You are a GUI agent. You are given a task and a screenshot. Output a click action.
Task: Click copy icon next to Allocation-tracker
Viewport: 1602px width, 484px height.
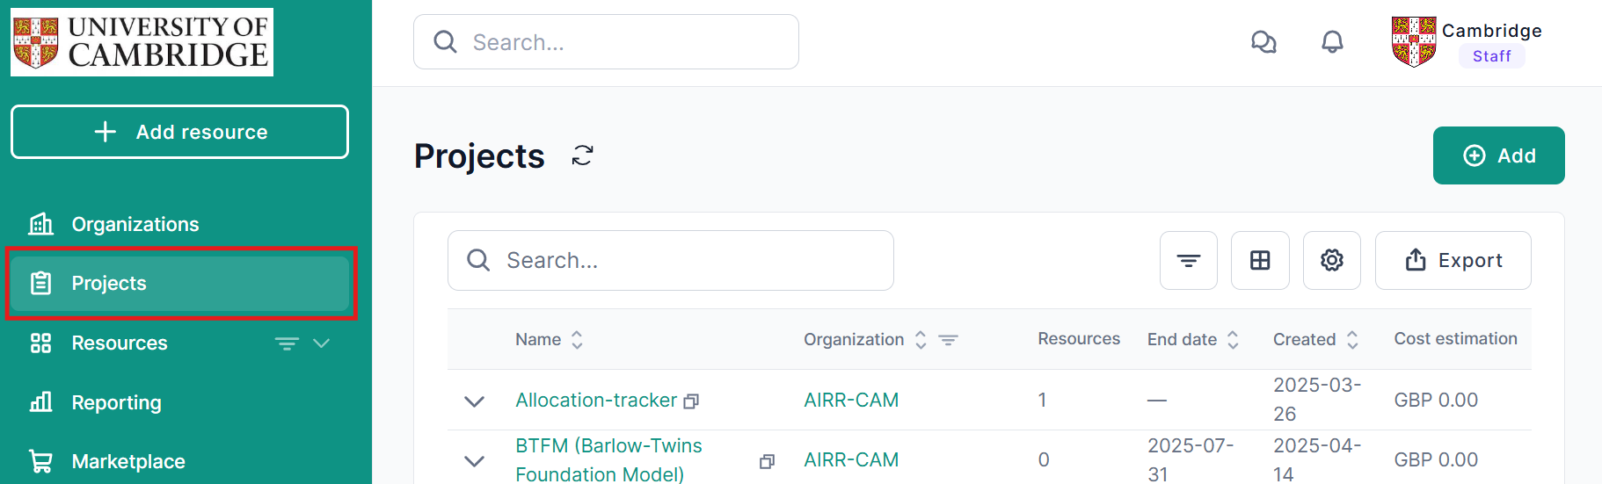[692, 401]
